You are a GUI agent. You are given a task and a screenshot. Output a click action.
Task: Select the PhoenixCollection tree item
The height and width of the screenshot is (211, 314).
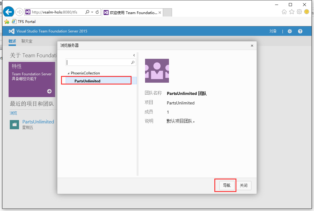[x=85, y=73]
